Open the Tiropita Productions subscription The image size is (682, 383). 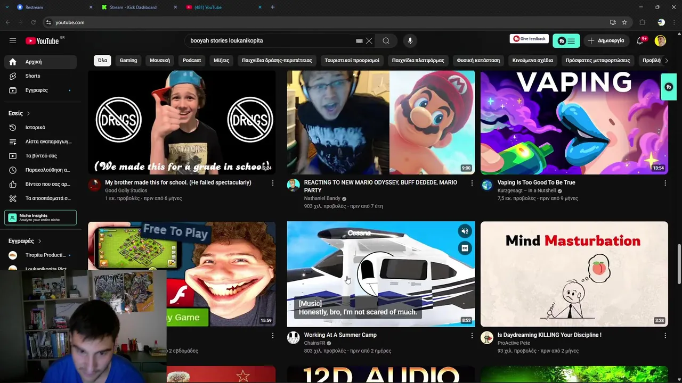pos(40,255)
